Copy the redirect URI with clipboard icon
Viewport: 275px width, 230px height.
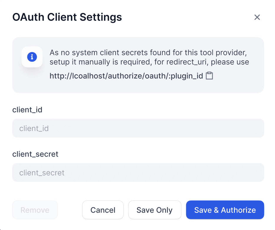click(209, 76)
